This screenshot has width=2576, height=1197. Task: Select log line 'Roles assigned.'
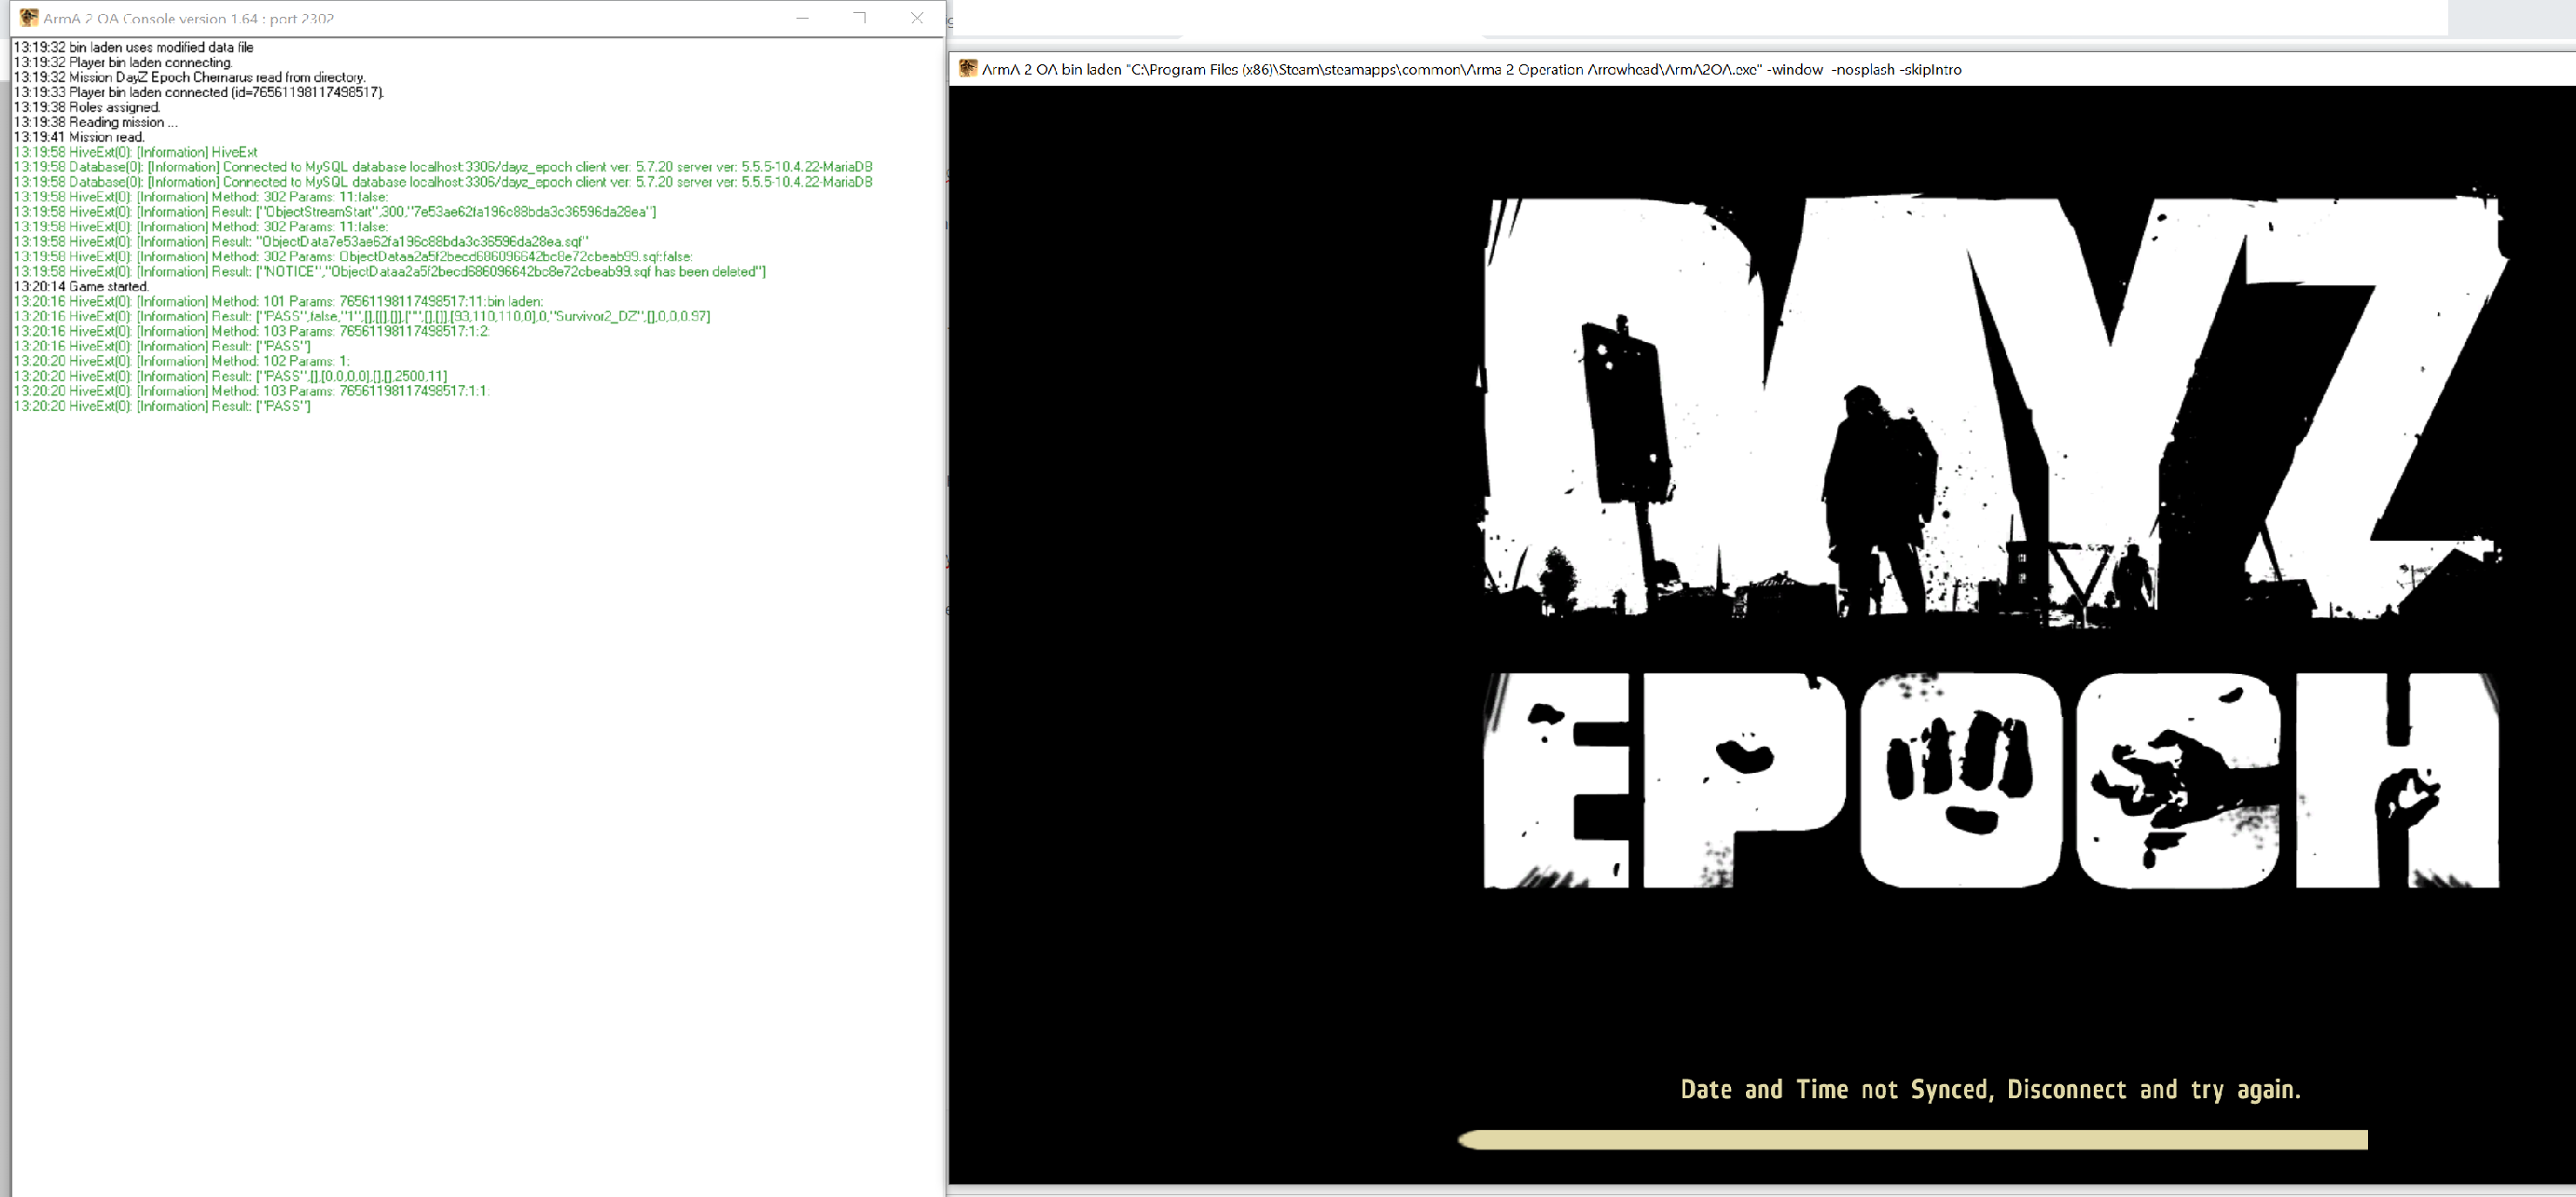point(87,107)
